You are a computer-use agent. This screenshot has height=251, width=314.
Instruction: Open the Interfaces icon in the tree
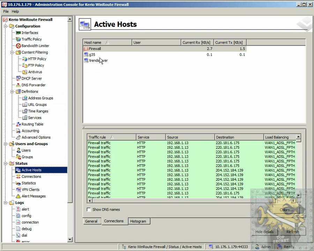coord(18,33)
